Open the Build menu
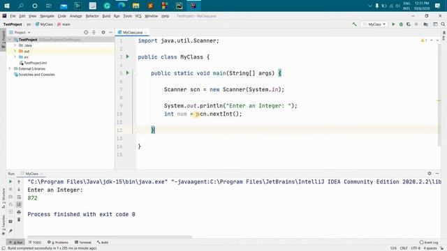 [x=106, y=16]
